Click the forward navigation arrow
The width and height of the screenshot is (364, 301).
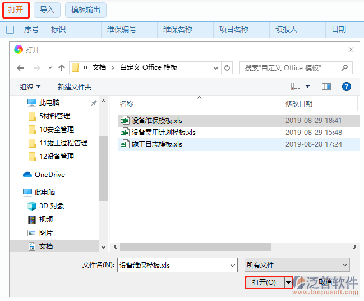(x=36, y=68)
